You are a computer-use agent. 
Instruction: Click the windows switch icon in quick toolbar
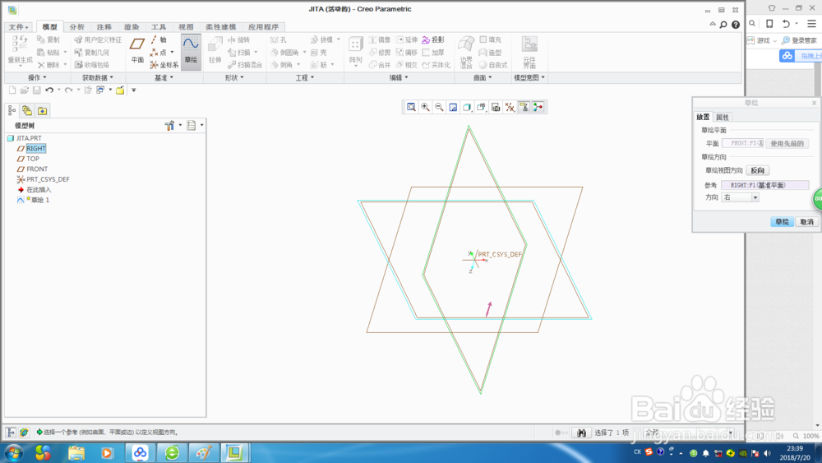click(x=100, y=90)
